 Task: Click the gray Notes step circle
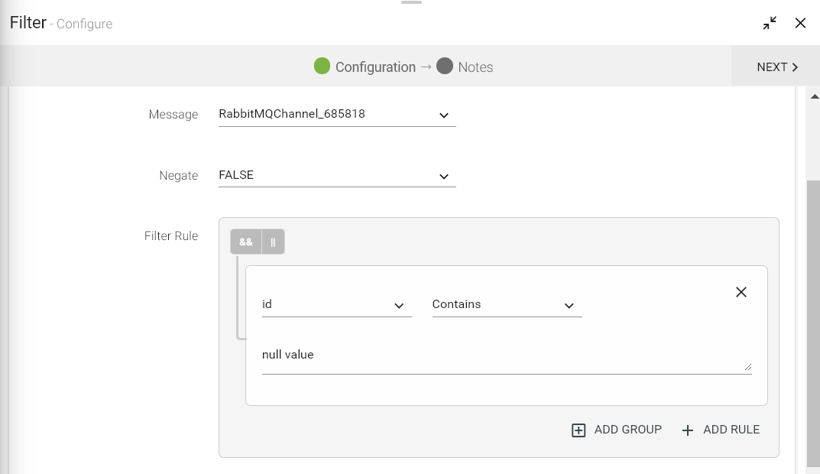point(445,66)
